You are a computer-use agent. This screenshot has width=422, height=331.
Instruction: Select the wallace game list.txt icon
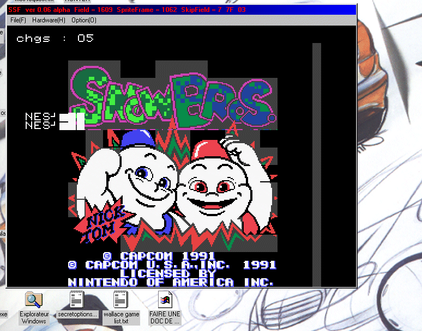121,299
